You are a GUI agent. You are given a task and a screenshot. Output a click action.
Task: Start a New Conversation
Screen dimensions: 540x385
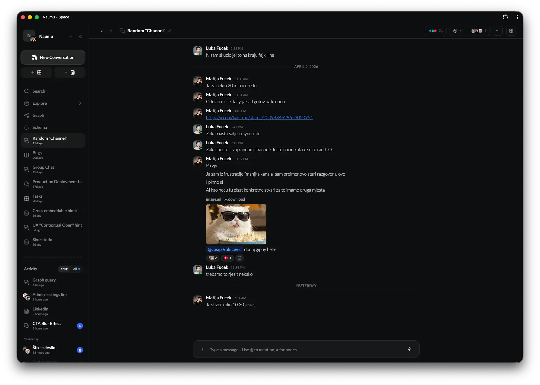coord(53,57)
